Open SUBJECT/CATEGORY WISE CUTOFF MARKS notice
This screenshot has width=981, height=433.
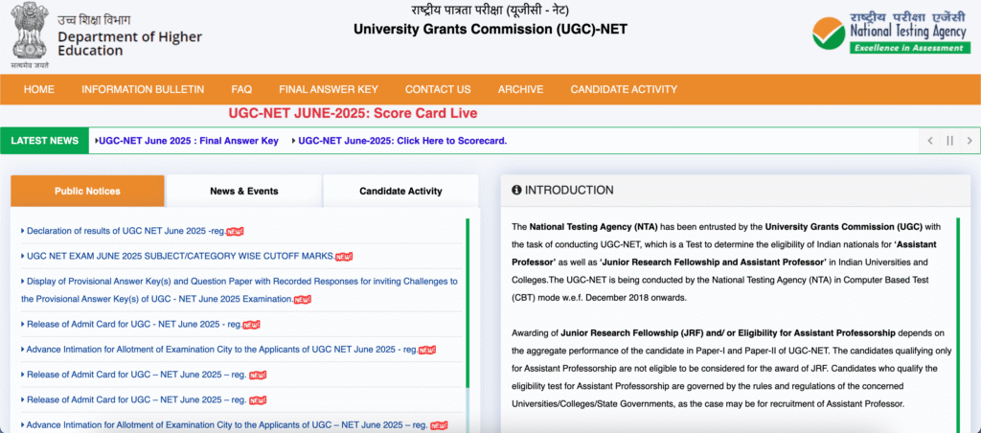click(181, 256)
